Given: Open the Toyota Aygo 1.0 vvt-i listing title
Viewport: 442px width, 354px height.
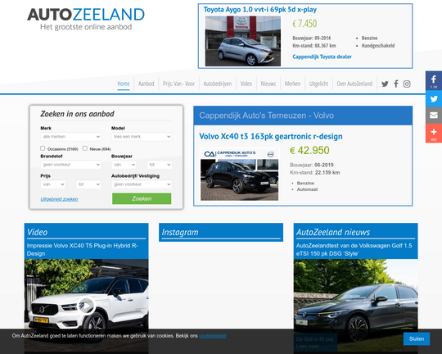Looking at the screenshot, I should (x=260, y=10).
